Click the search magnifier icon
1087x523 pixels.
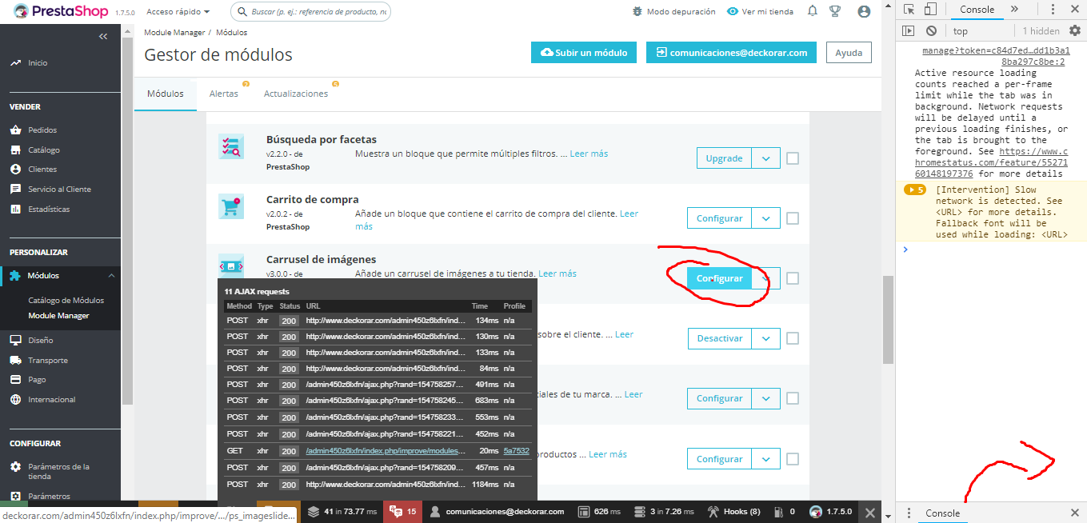(x=242, y=12)
